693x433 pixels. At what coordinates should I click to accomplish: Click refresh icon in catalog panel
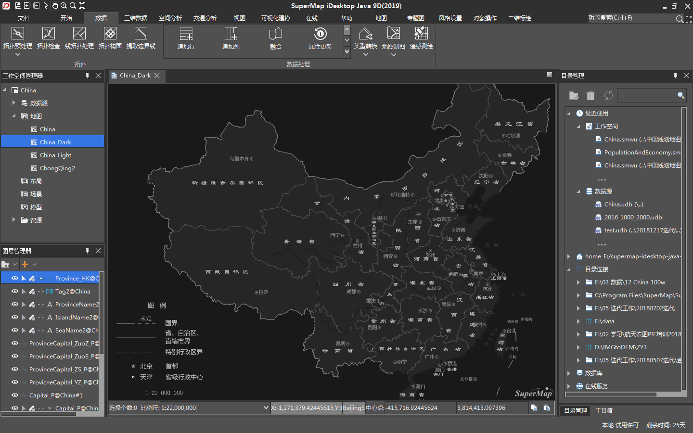click(608, 96)
